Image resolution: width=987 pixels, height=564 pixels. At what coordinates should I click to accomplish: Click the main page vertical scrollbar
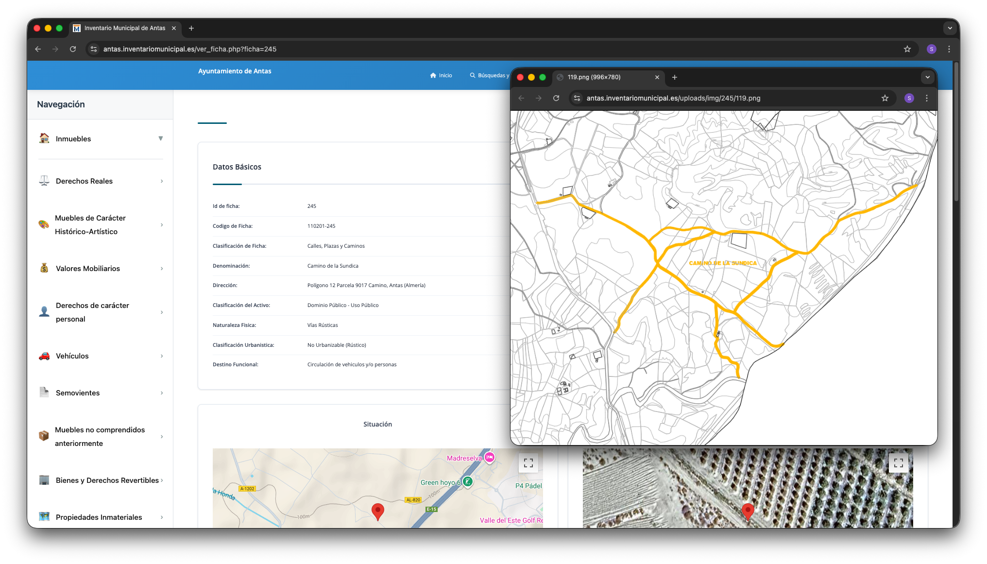[x=956, y=131]
